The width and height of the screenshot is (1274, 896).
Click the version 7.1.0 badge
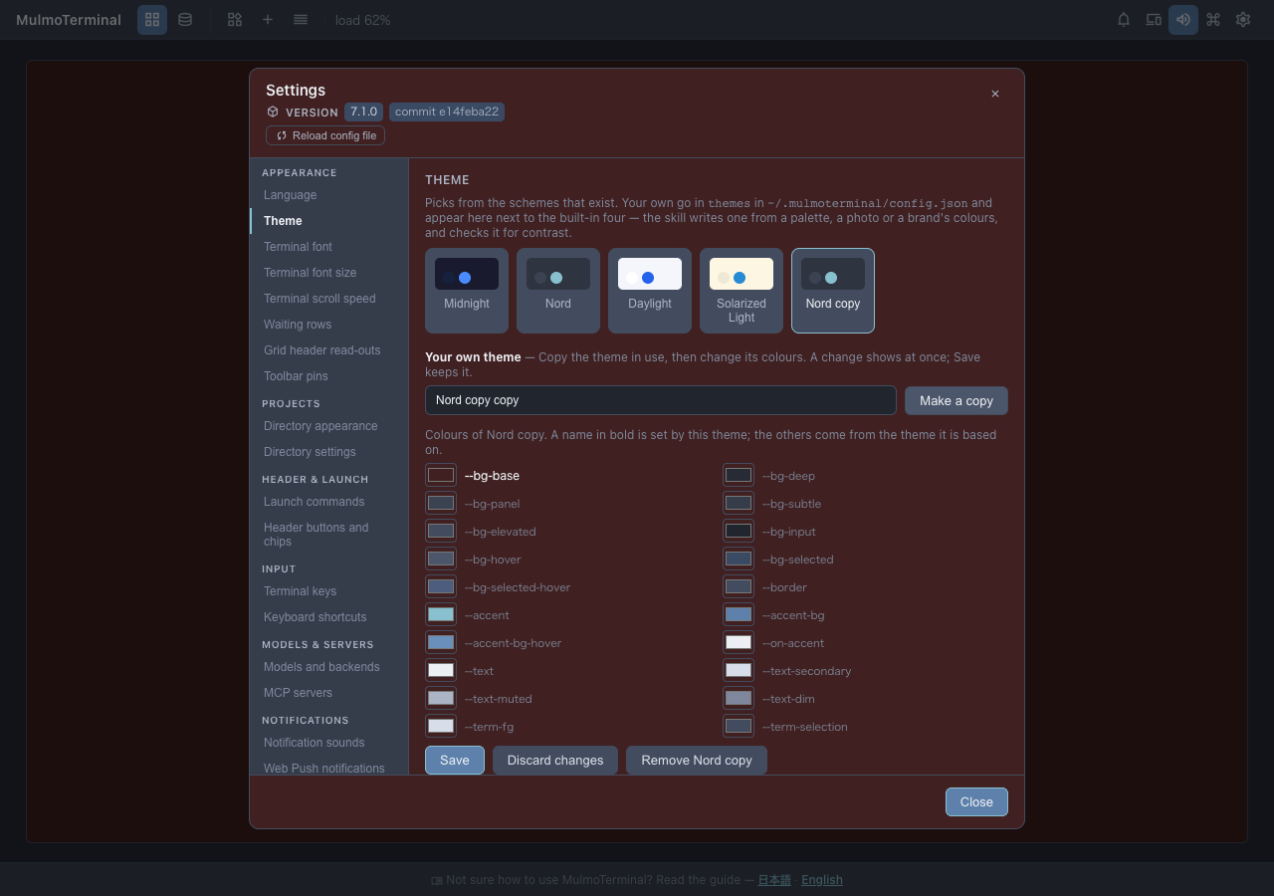tap(363, 112)
